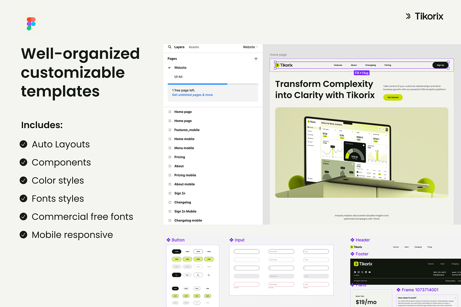Switch to the Assets tab

pos(194,47)
